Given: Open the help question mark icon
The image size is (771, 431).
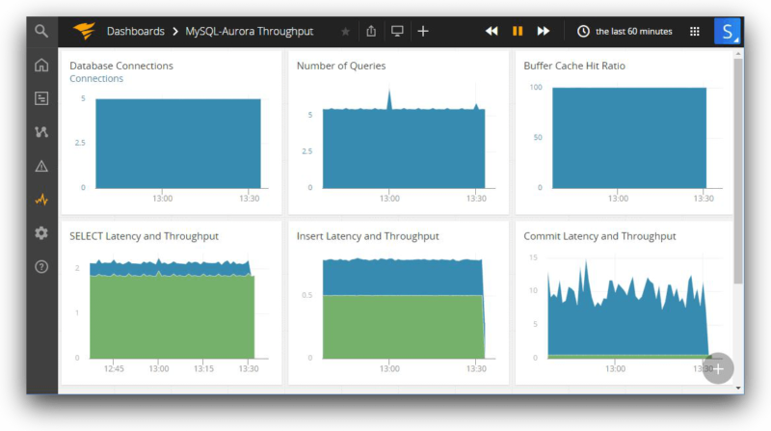Looking at the screenshot, I should click(41, 267).
